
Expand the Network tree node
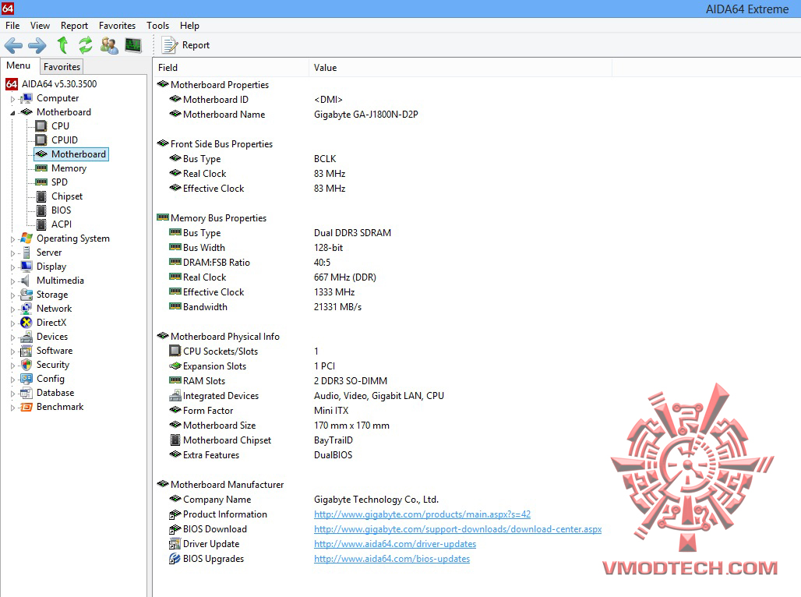click(12, 309)
